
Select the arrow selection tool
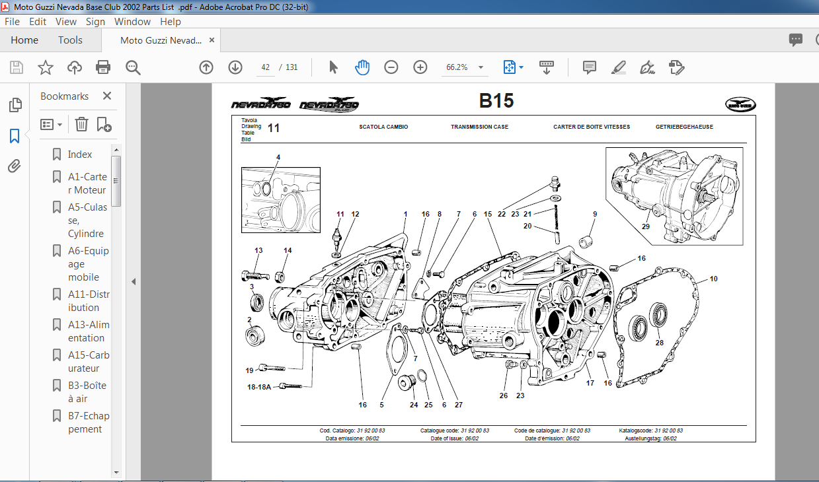333,67
